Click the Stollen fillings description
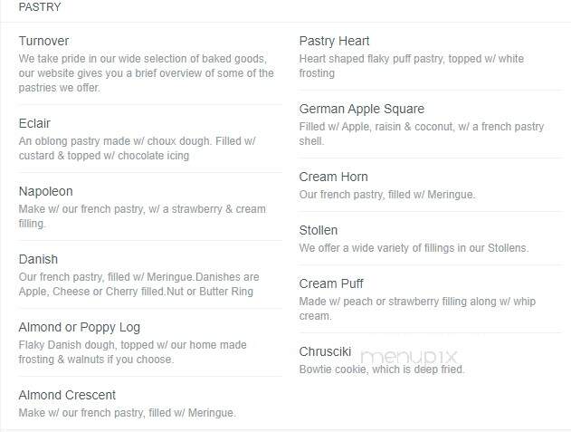This screenshot has height=432, width=571. coord(414,248)
